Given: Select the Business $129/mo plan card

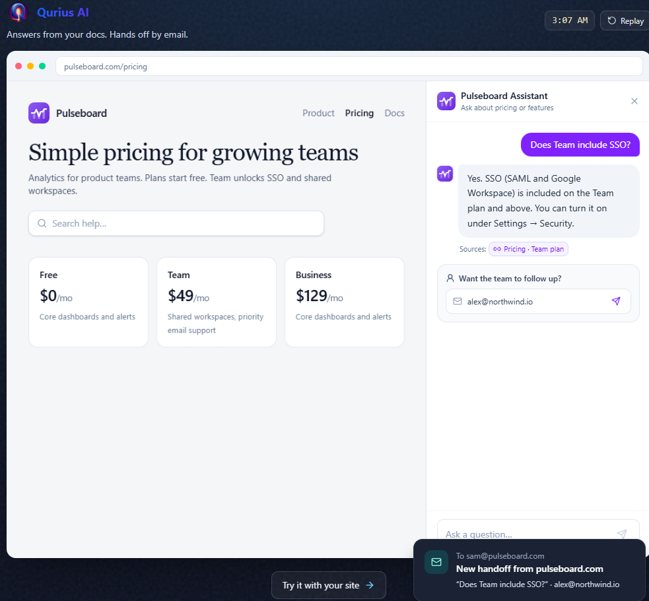Looking at the screenshot, I should tap(345, 302).
